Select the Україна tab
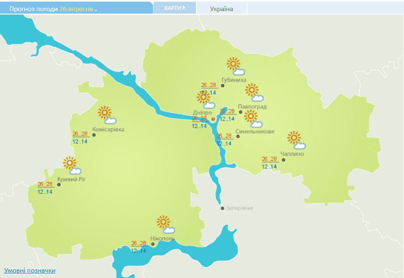The image size is (404, 278). pyautogui.click(x=221, y=9)
